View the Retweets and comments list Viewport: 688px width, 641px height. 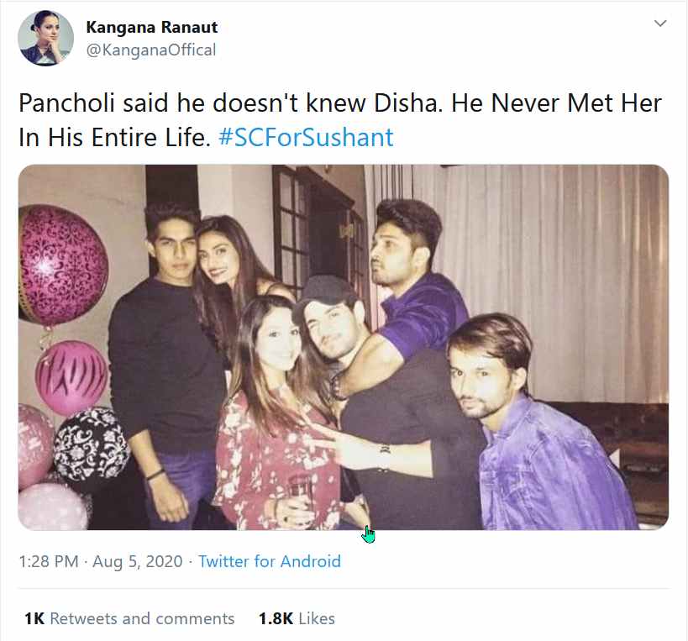pyautogui.click(x=142, y=618)
